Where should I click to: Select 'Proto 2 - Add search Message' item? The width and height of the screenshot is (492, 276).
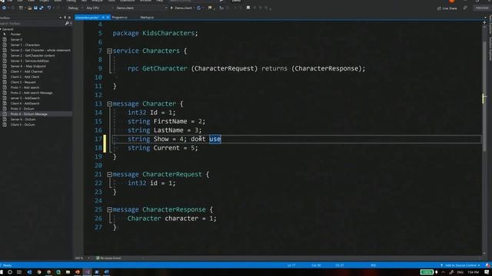pyautogui.click(x=32, y=93)
